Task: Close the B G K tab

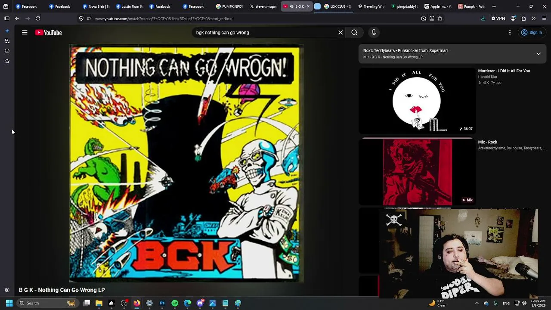Action: 308,6
